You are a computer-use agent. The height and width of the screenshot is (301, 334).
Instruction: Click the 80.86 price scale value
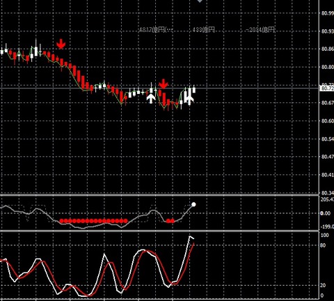pos(328,49)
